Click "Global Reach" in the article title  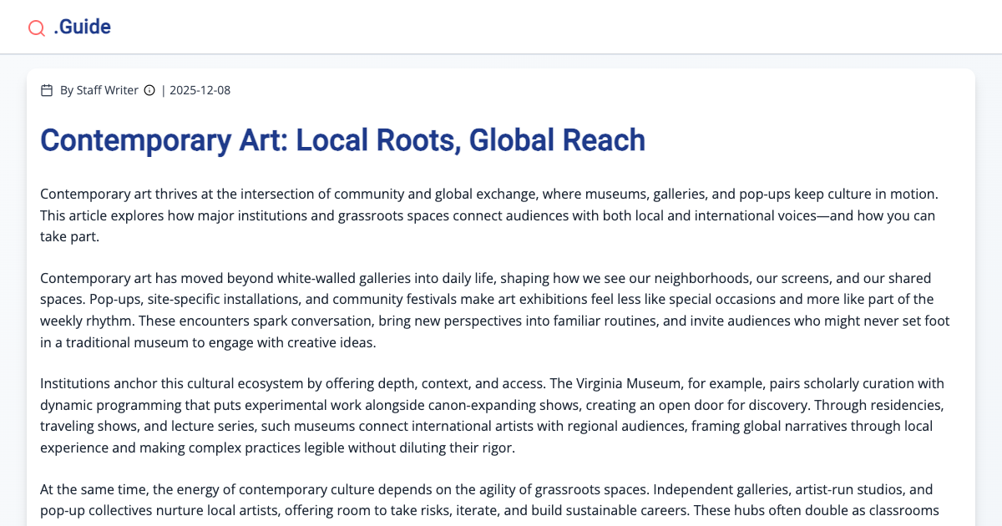tap(557, 140)
